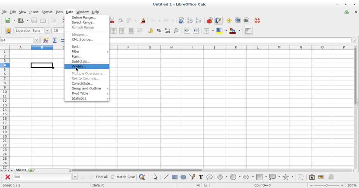Enable the Match Case checkbox
This screenshot has width=359, height=188.
click(x=113, y=177)
